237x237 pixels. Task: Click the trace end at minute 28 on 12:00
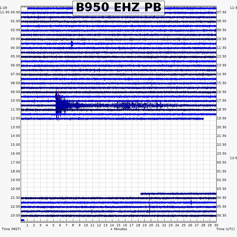(x=203, y=119)
